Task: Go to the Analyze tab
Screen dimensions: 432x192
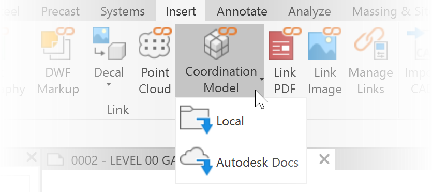Action: click(x=309, y=11)
